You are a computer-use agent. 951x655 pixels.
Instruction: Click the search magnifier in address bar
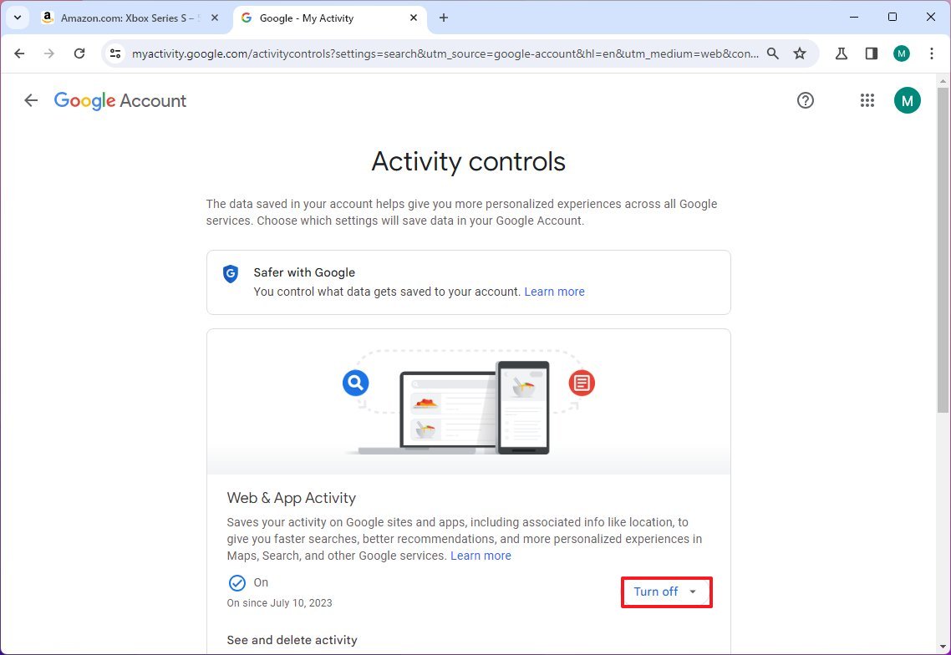click(773, 53)
